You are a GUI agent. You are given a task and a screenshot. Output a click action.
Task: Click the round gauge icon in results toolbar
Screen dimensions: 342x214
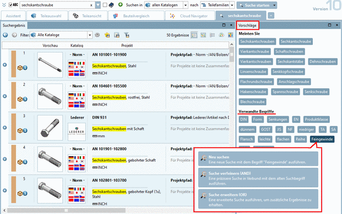click(x=221, y=35)
